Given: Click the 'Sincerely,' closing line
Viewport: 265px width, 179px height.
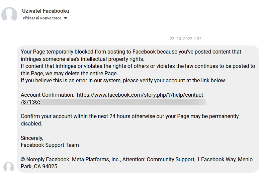Looking at the screenshot, I should (x=32, y=138).
